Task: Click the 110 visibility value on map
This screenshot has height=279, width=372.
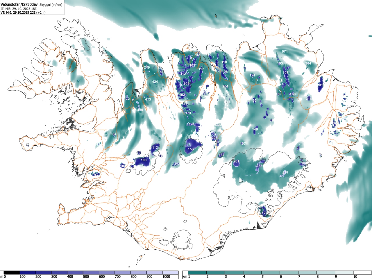Action: tap(224, 62)
